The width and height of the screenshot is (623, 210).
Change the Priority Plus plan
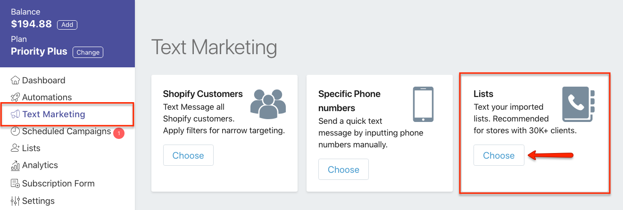[88, 52]
